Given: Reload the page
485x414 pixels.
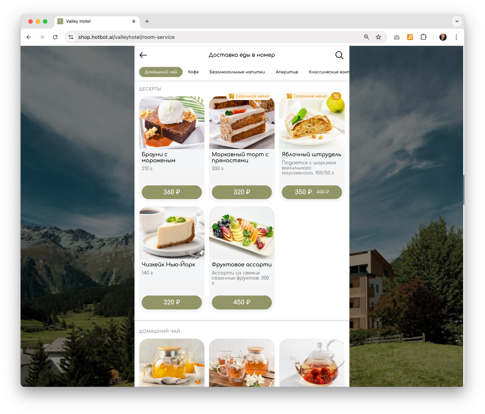Looking at the screenshot, I should click(55, 37).
